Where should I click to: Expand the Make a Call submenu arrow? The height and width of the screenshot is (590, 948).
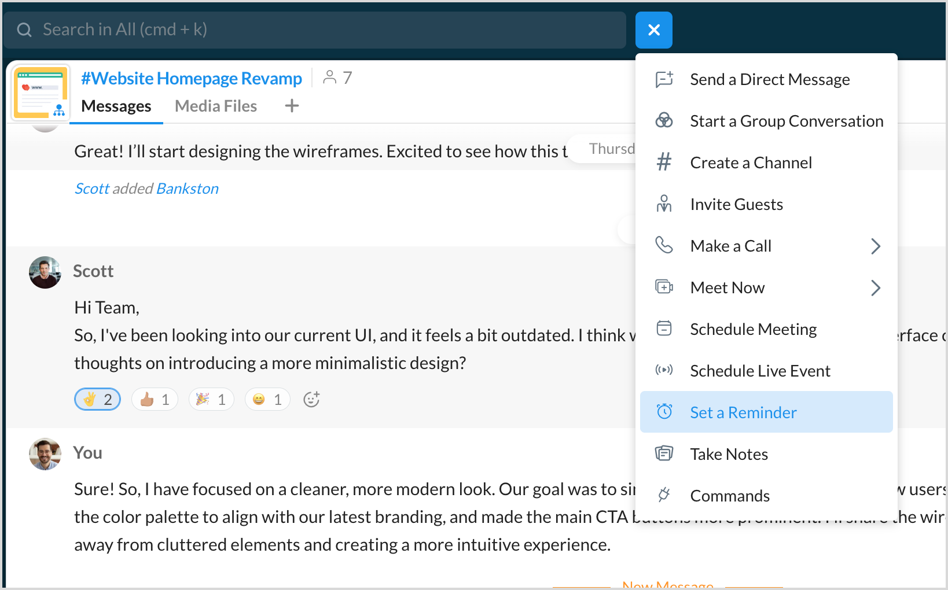click(x=875, y=246)
